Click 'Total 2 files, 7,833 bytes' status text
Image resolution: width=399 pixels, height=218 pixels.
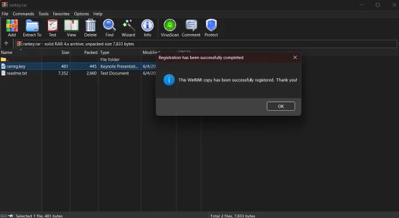232,216
